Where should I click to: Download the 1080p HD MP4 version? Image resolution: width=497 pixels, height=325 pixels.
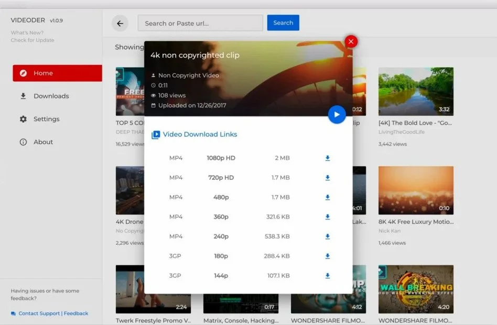328,158
